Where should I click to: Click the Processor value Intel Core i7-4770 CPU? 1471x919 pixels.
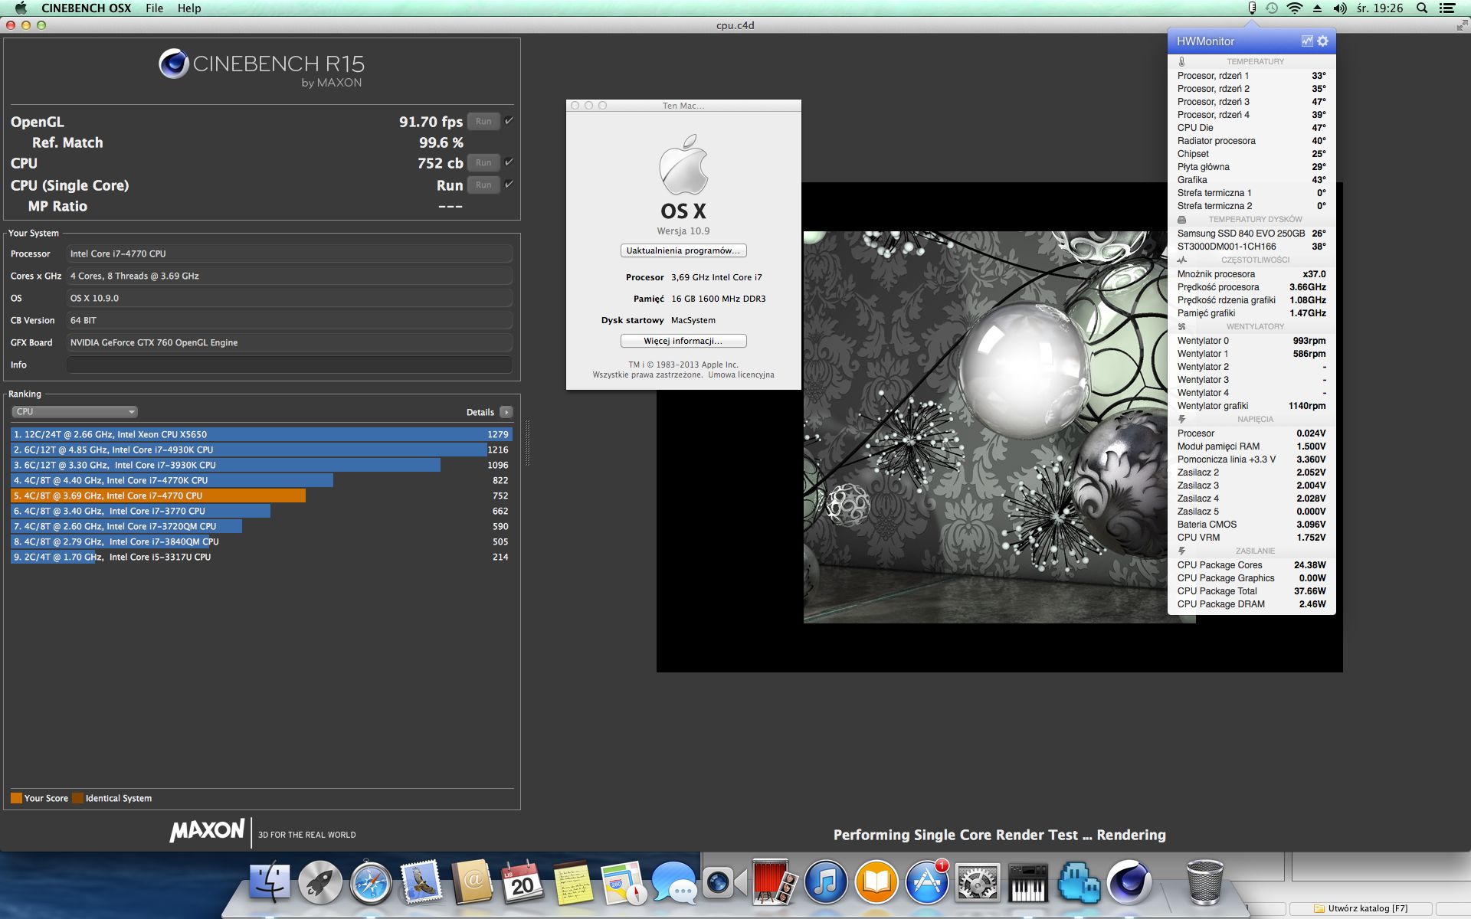(290, 253)
